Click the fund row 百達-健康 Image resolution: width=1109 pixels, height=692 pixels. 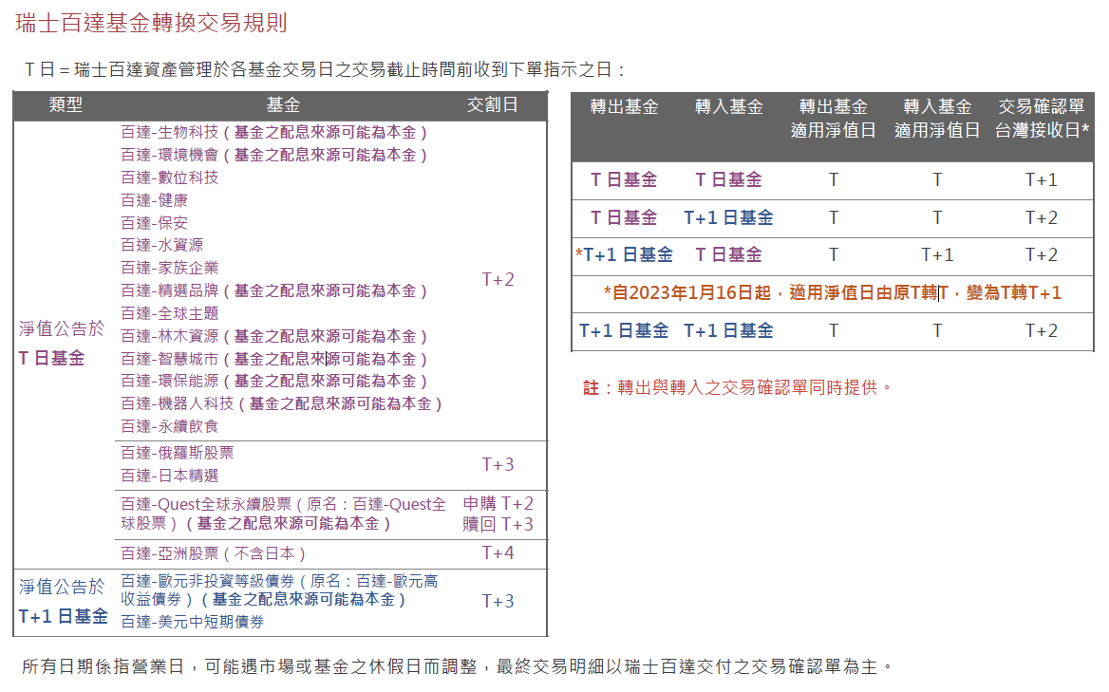(x=154, y=200)
